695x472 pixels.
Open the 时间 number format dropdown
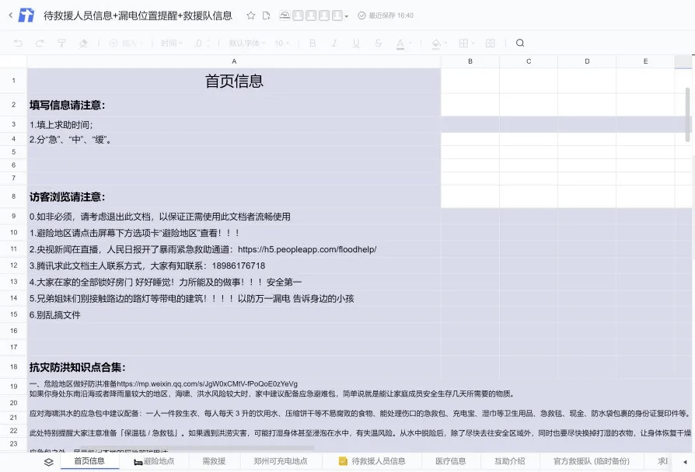[172, 43]
